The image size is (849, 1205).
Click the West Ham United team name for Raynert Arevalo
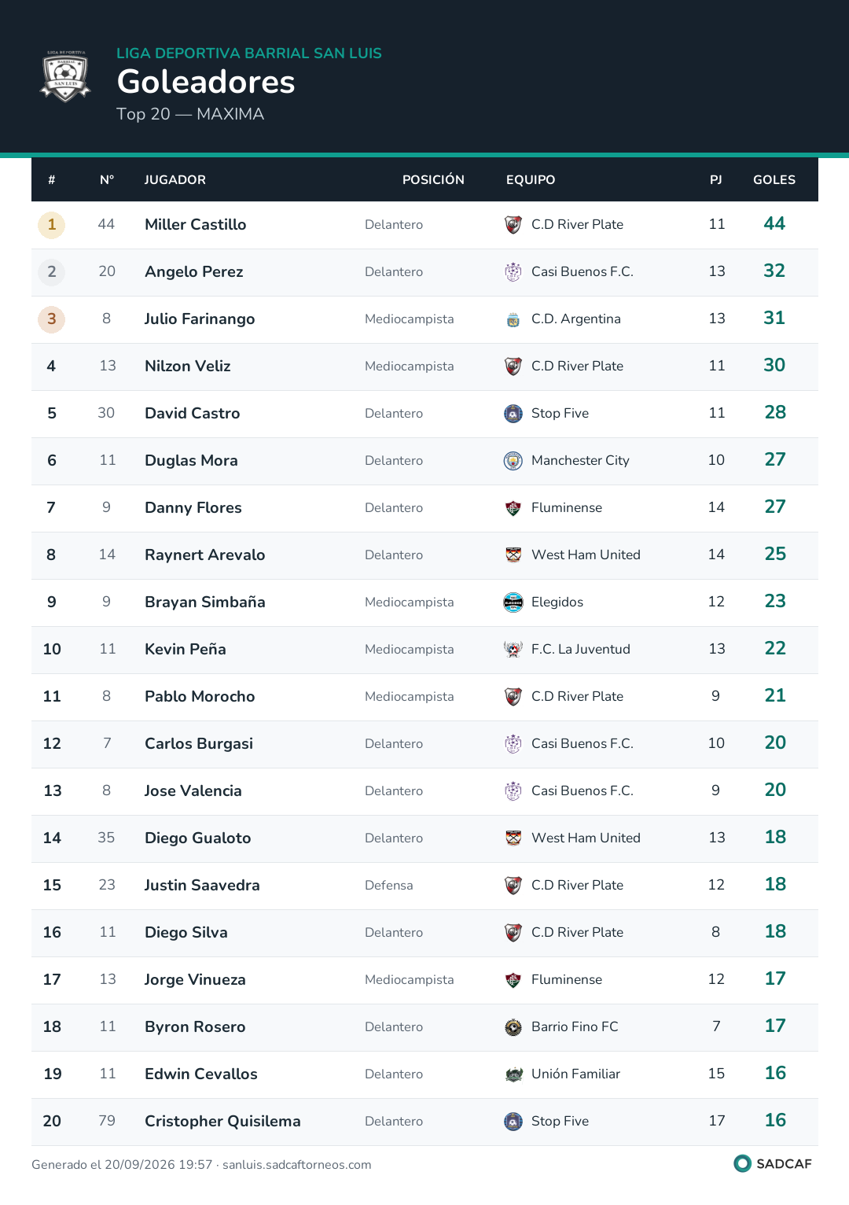point(586,555)
